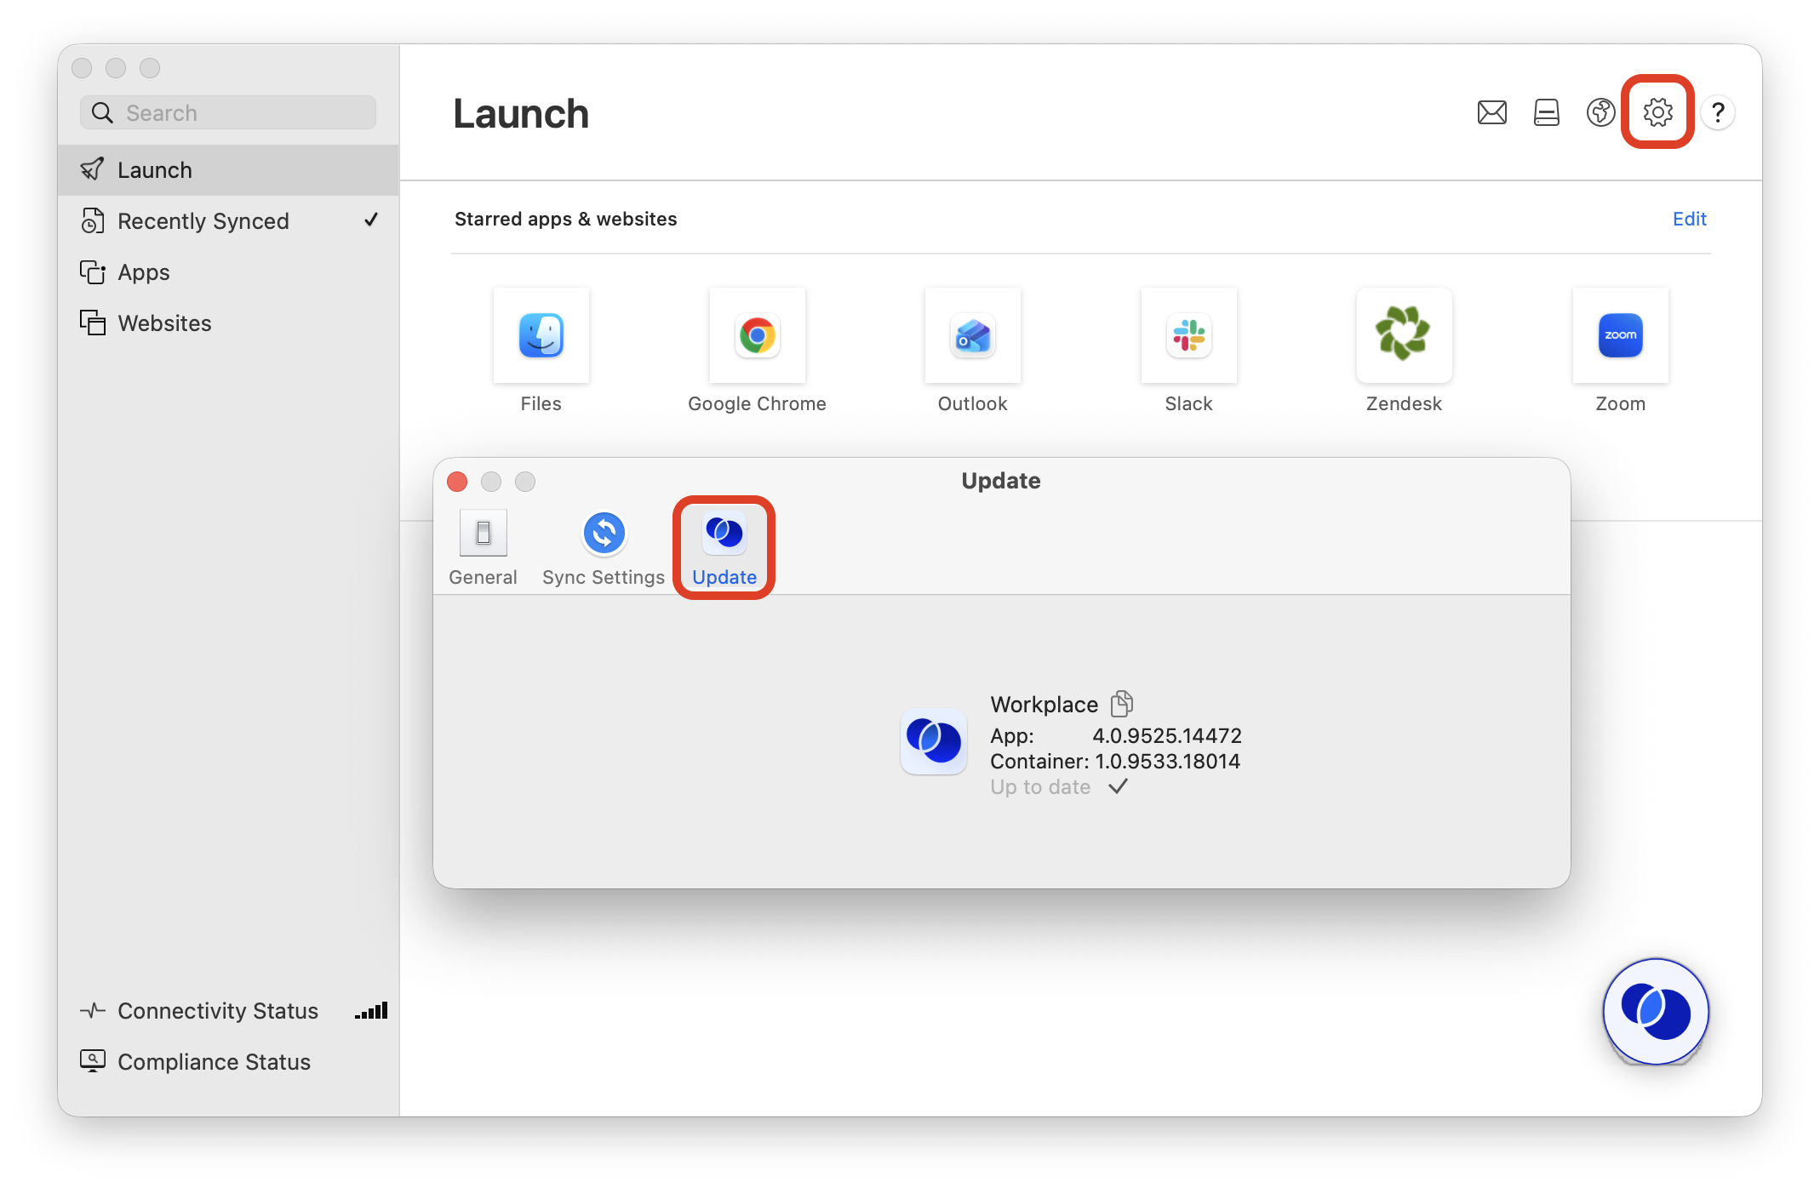The image size is (1820, 1188).
Task: Open Connectivity Status in sidebar
Action: [x=217, y=1011]
